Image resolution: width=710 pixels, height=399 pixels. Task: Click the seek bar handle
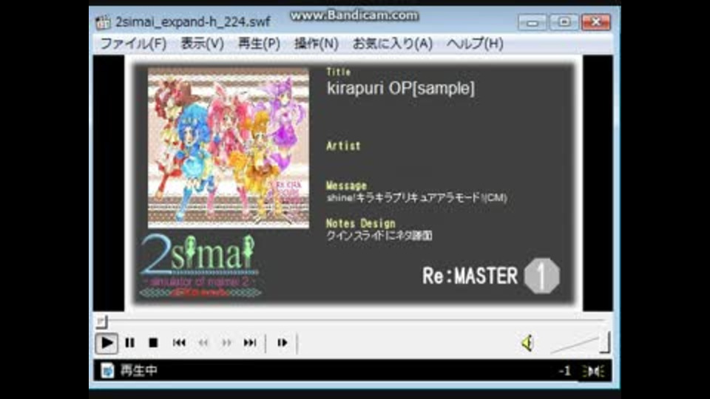pos(101,321)
